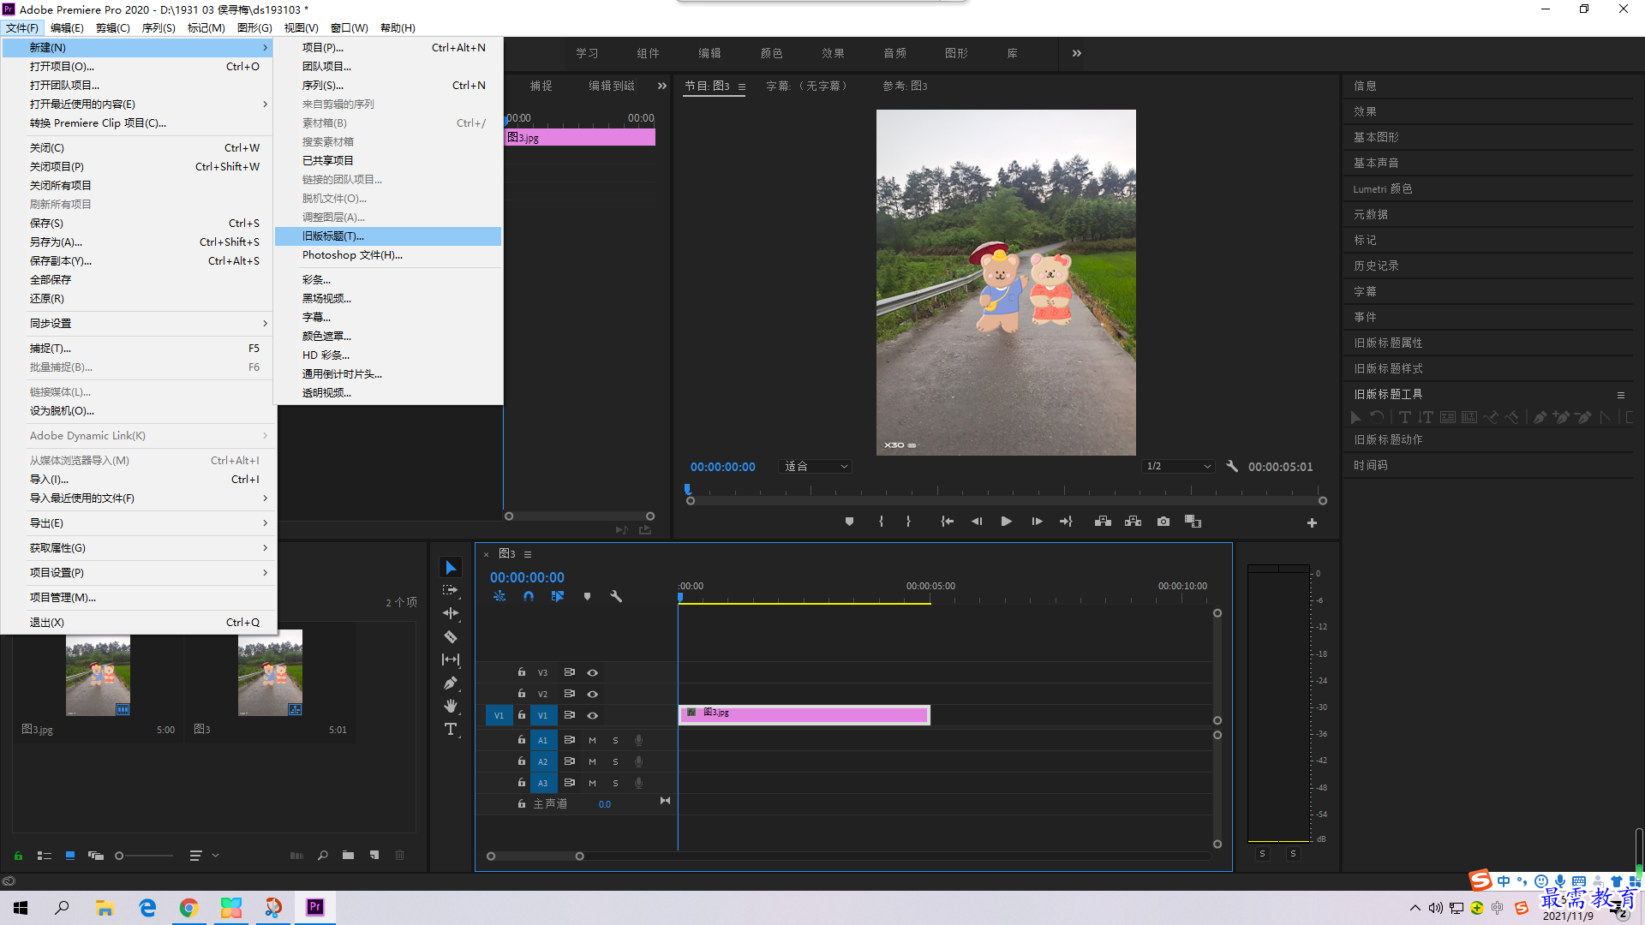
Task: Select the Pen tool
Action: coord(451,683)
